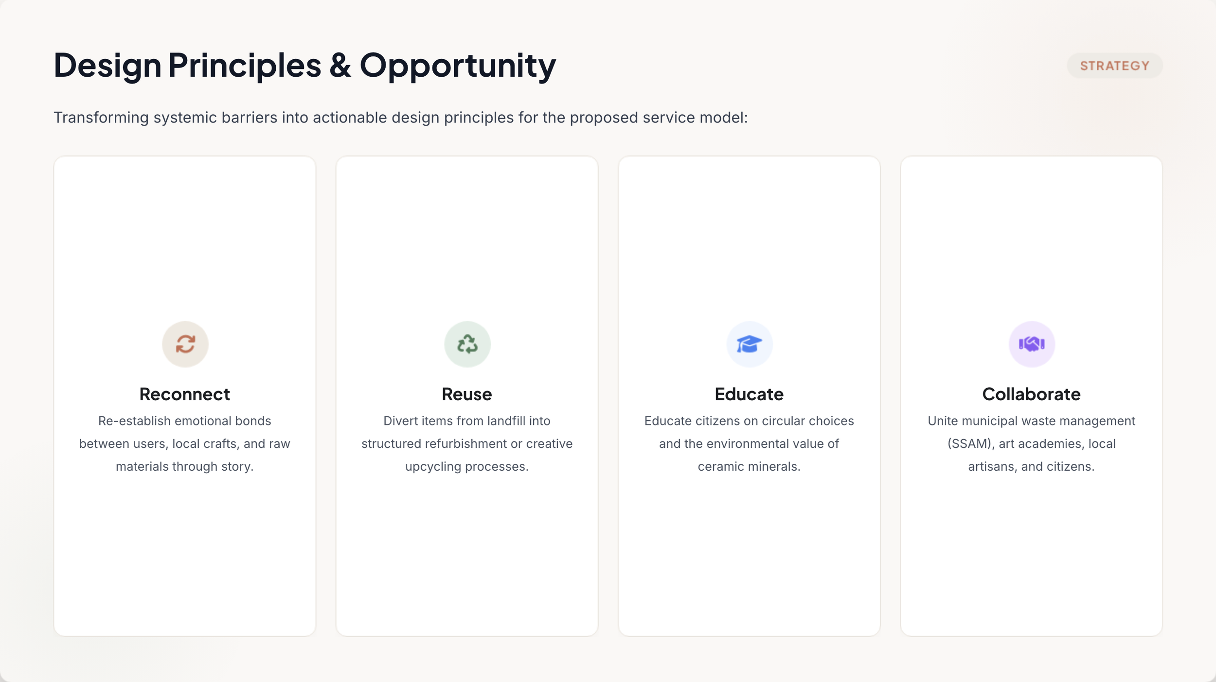Select the Collaborate description mentioning SSAM

(x=1031, y=443)
